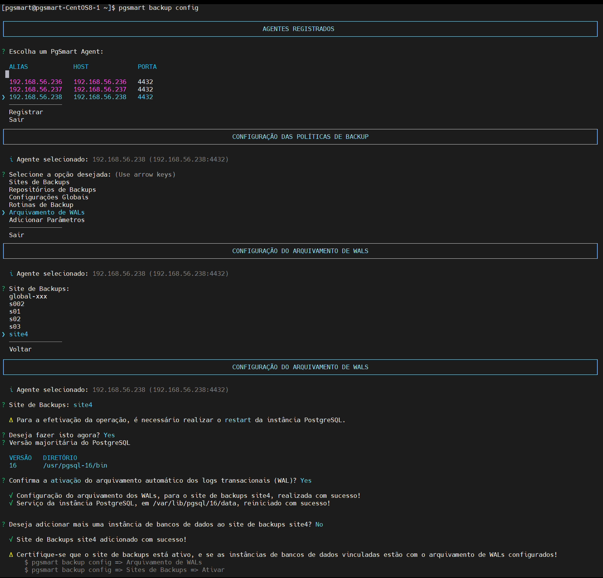Select PostgreSQL version 16 row

click(58, 465)
